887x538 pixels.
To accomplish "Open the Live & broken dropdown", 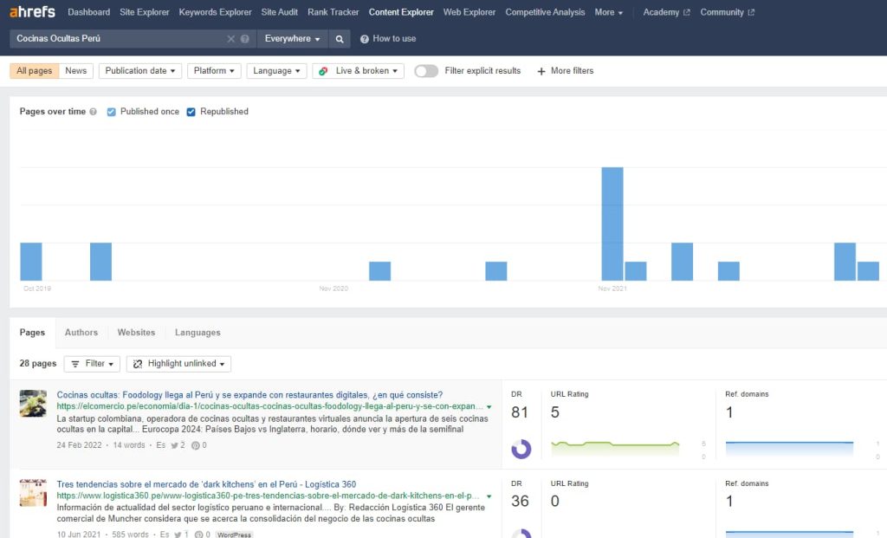I will tap(358, 71).
